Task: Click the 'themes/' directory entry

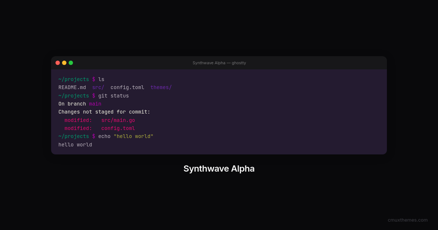Action: (x=161, y=88)
